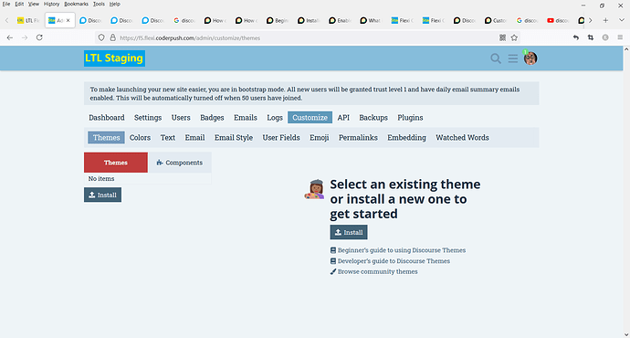Select the Customize admin tab
Image resolution: width=630 pixels, height=338 pixels.
pos(310,117)
